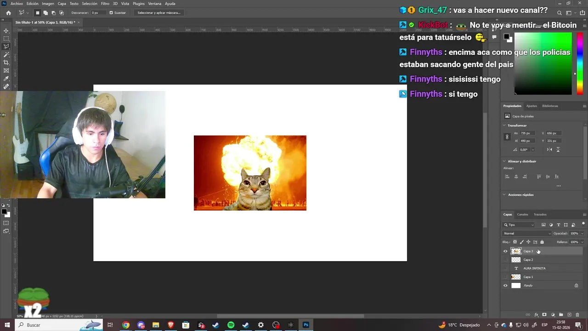Show the AURA INFINITA text layer

click(x=505, y=268)
